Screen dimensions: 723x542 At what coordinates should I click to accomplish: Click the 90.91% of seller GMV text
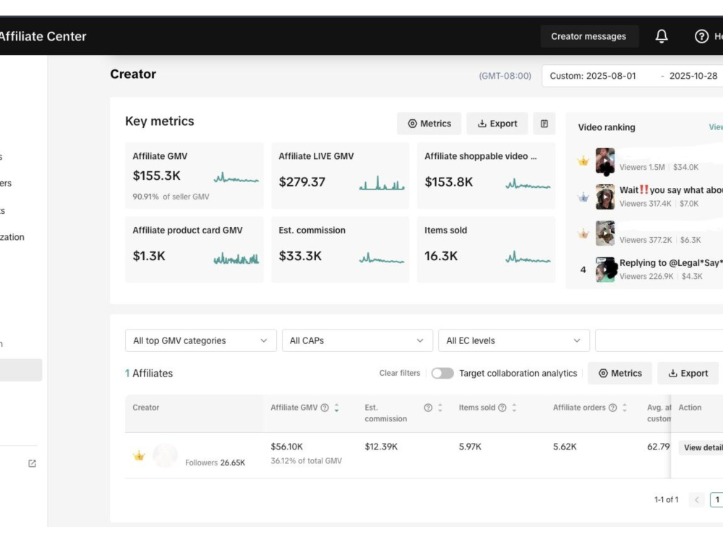[x=171, y=197]
